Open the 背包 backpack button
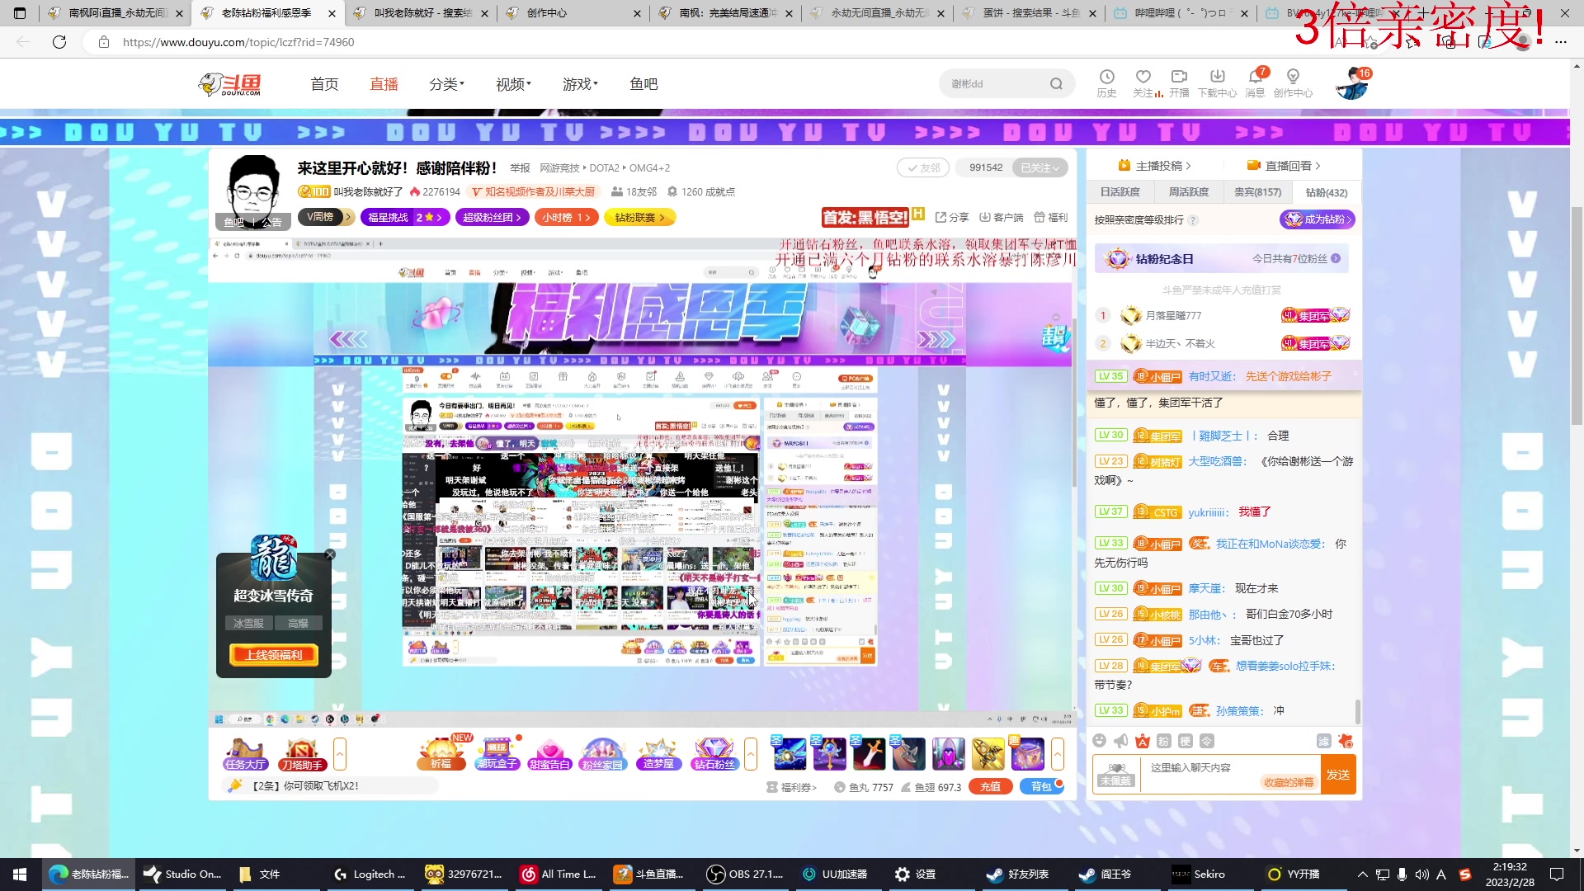This screenshot has width=1584, height=891. [x=1041, y=786]
